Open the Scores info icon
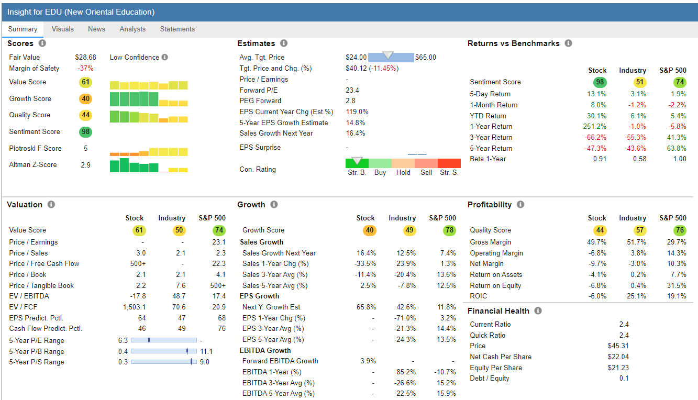This screenshot has width=698, height=400. point(42,43)
